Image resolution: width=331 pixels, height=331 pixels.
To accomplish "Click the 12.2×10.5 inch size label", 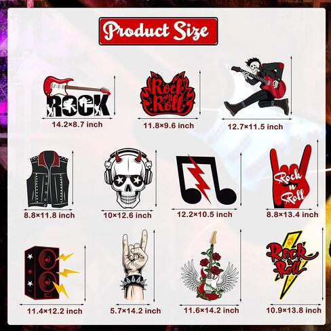I will (205, 214).
